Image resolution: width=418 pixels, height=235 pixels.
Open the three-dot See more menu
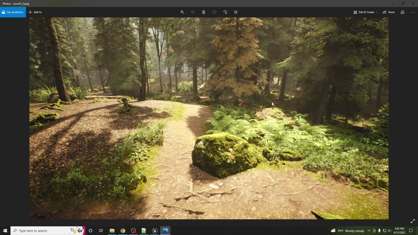tap(413, 12)
